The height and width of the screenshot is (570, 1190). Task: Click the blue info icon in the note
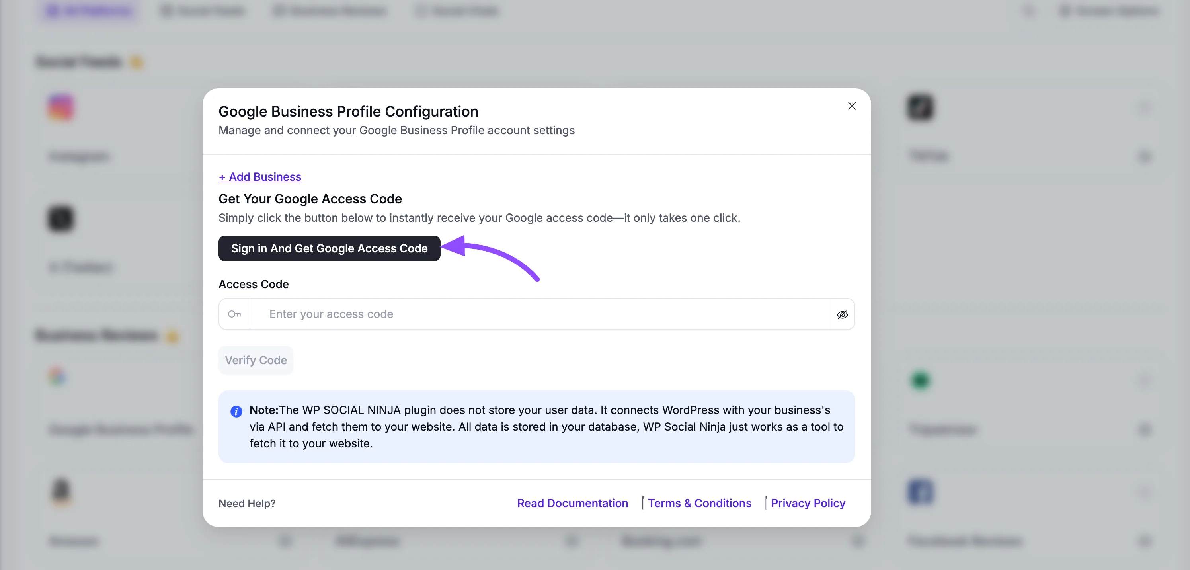236,411
